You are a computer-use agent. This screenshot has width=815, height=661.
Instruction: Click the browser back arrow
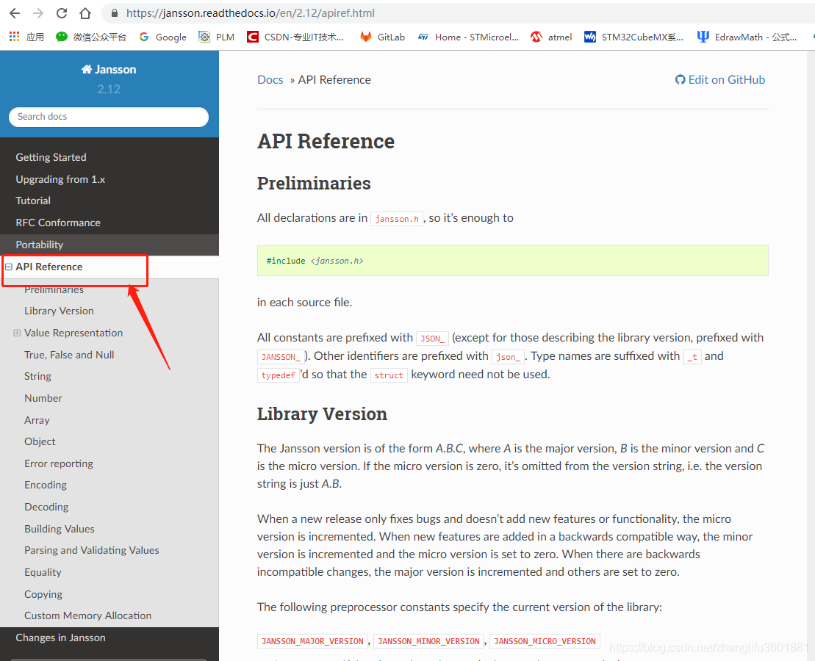coord(15,13)
